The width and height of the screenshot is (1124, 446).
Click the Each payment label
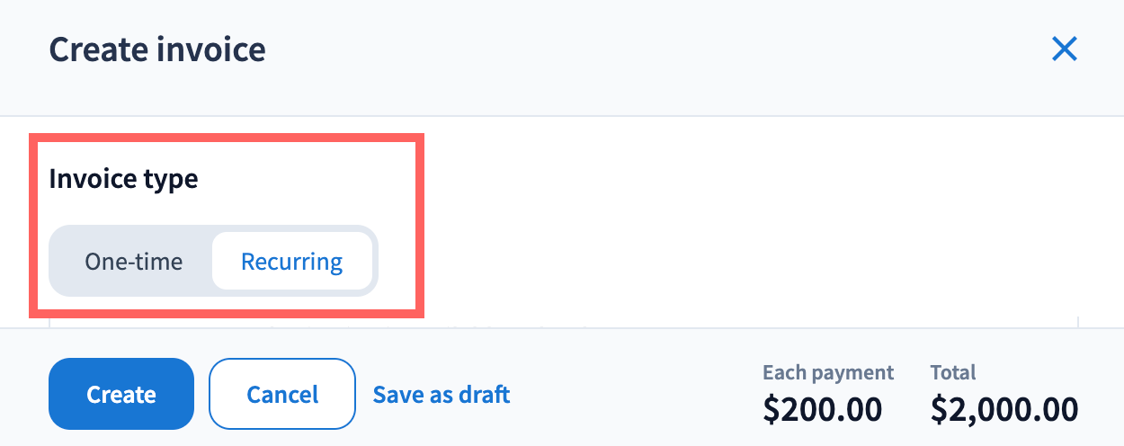point(828,372)
